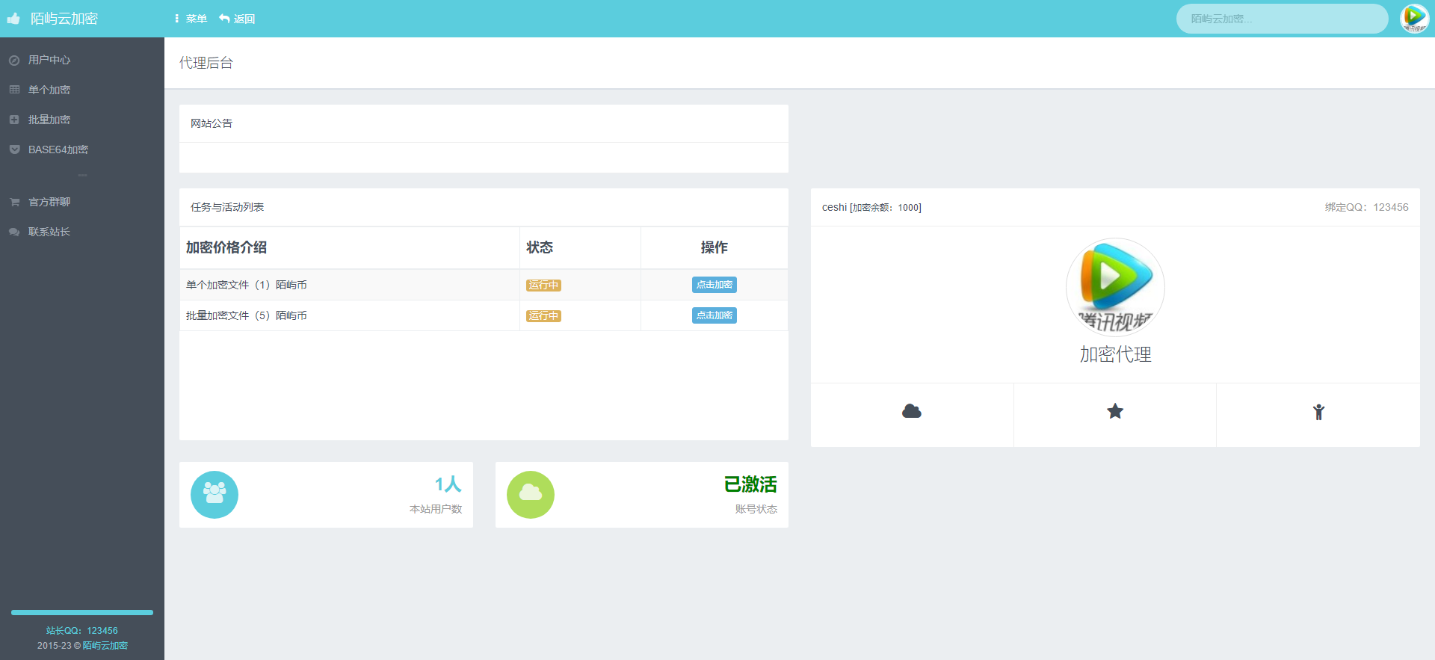The image size is (1435, 660).
Task: Click 点击加密 for single file encryption
Action: (714, 285)
